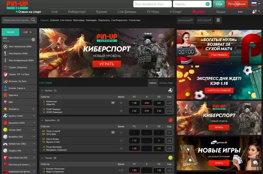
Task: Select Лига Чемпионов УЕФА league icon
Action: click(5, 46)
